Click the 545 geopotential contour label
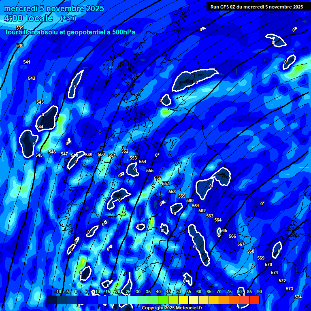This screenshot has height=311, width=311. point(39,155)
